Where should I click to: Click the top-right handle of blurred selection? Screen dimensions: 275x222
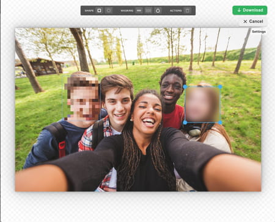[220, 87]
